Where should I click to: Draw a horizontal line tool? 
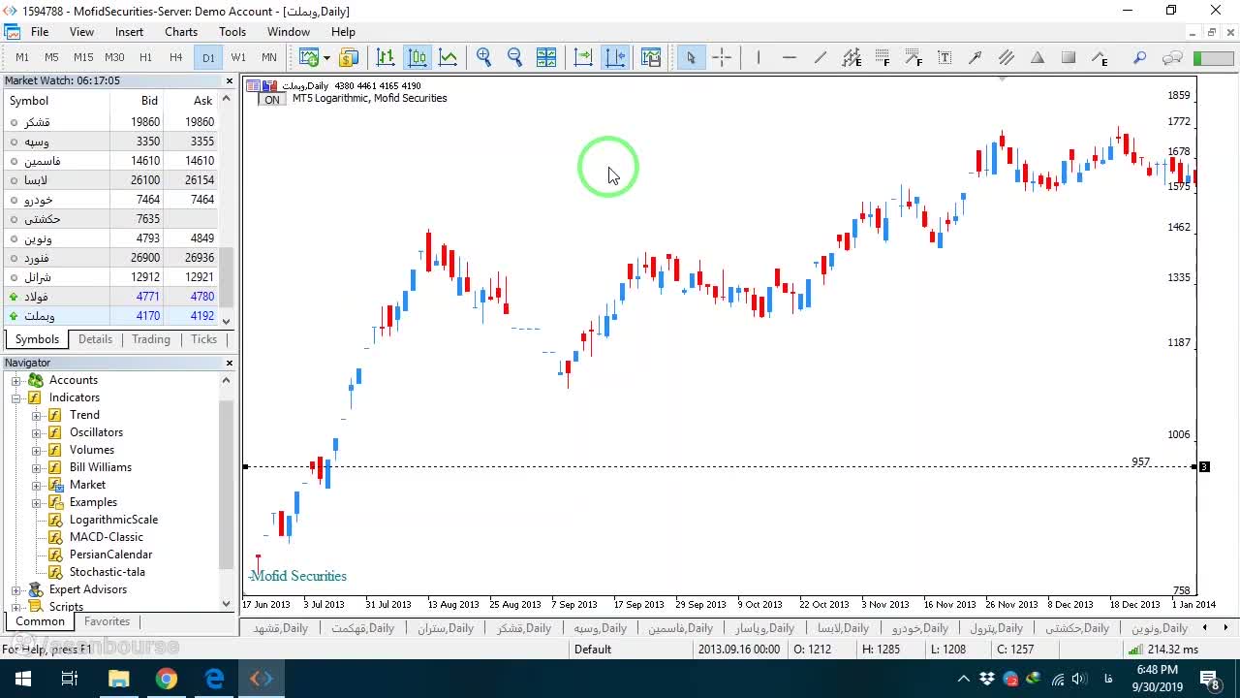[x=790, y=57]
